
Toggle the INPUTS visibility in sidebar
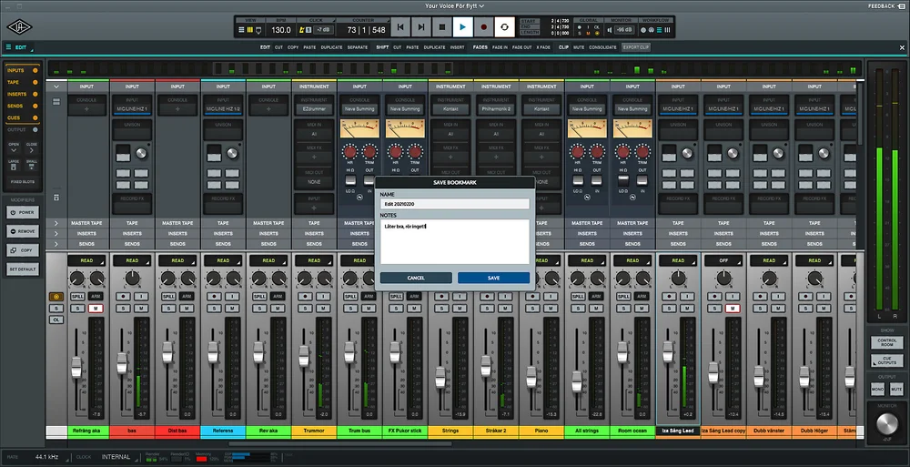click(x=35, y=70)
